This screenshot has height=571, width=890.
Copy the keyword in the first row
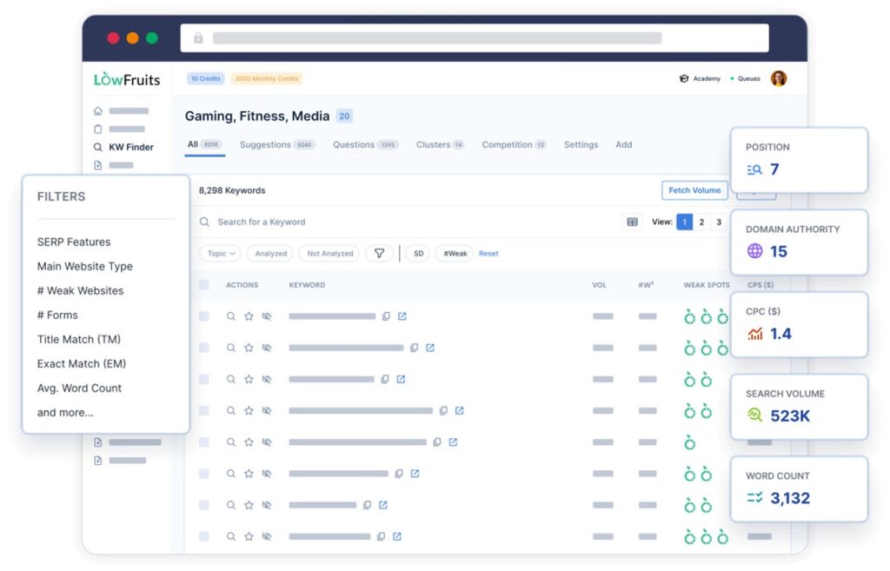click(x=386, y=316)
